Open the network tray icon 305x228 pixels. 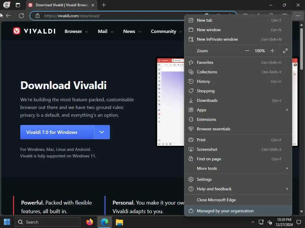click(261, 222)
